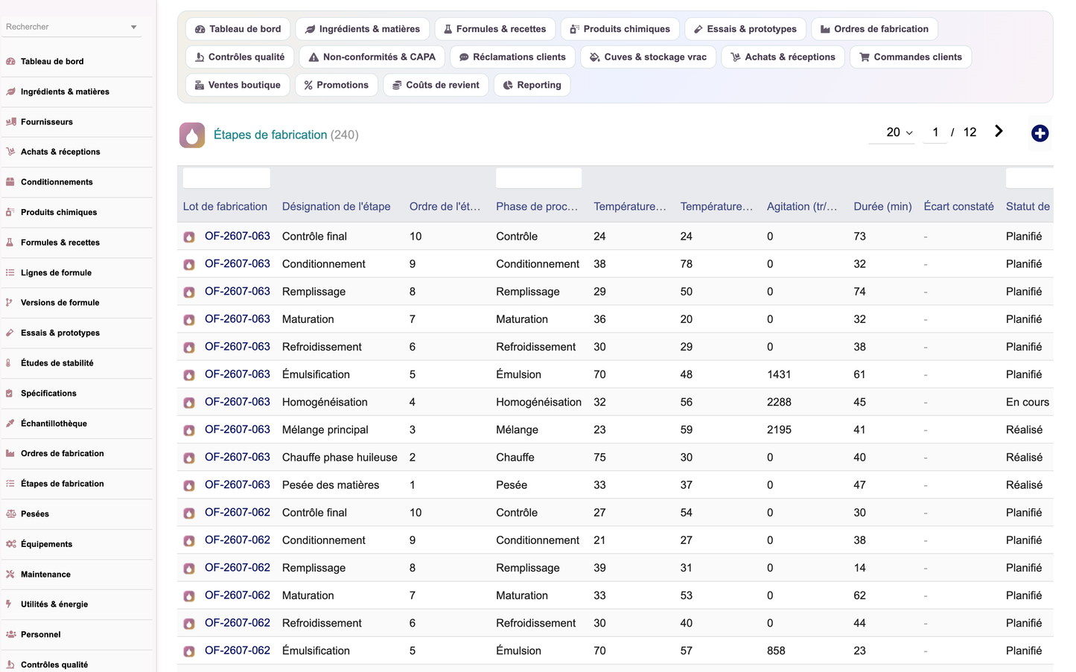Open OF-2607-063 link in Maturation row
Viewport: 1076px width, 672px height.
[x=238, y=319]
